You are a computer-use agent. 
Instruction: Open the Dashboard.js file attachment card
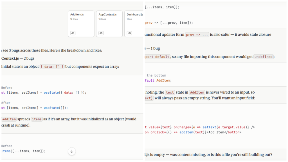point(134,24)
